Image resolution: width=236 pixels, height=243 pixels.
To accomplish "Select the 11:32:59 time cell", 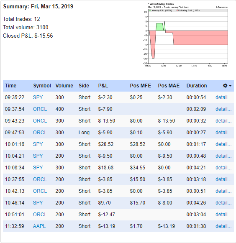I will pyautogui.click(x=15, y=226).
